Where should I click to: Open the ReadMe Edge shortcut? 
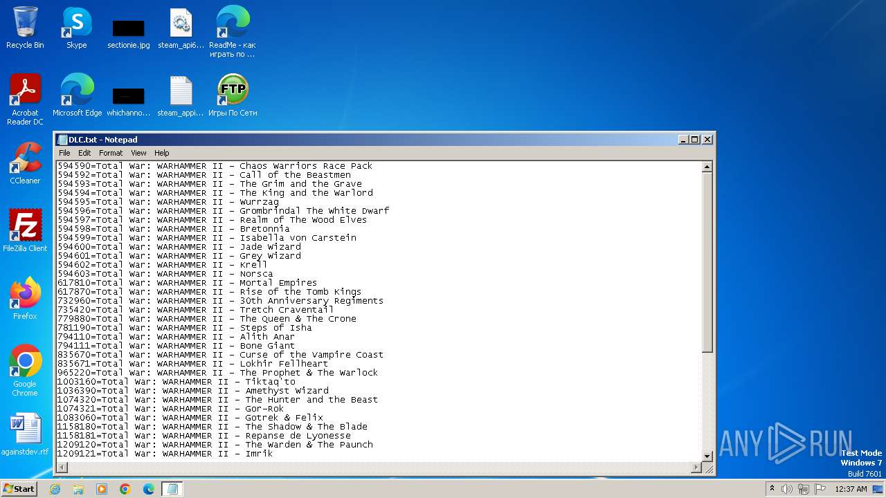tap(233, 32)
